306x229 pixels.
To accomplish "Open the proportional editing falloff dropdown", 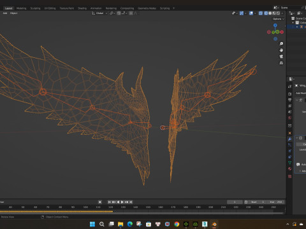I will point(135,13).
